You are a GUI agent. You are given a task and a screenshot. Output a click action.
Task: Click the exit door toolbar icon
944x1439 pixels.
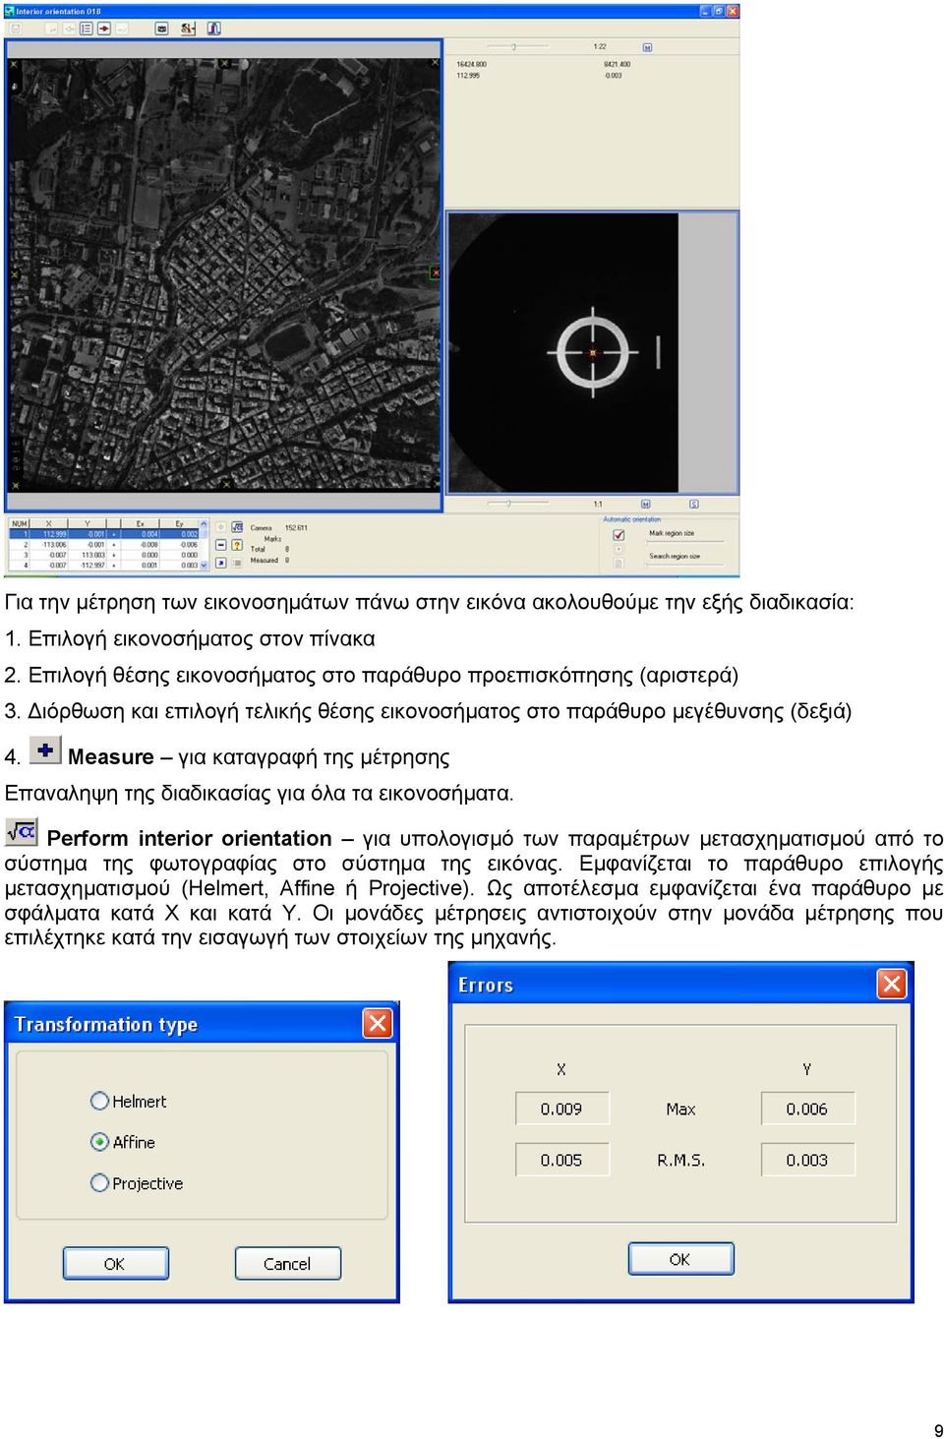coord(213,29)
